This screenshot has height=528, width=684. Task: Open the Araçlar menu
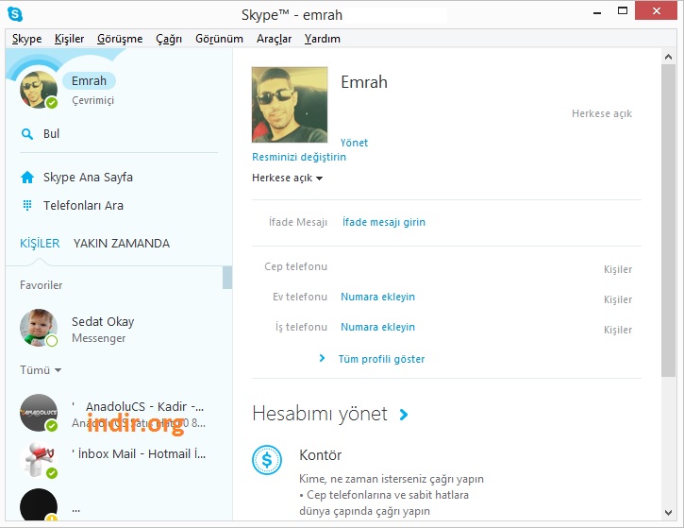[x=274, y=39]
